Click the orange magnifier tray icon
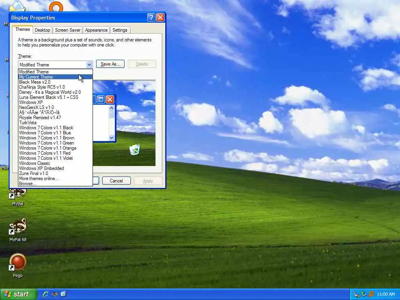 (x=371, y=295)
